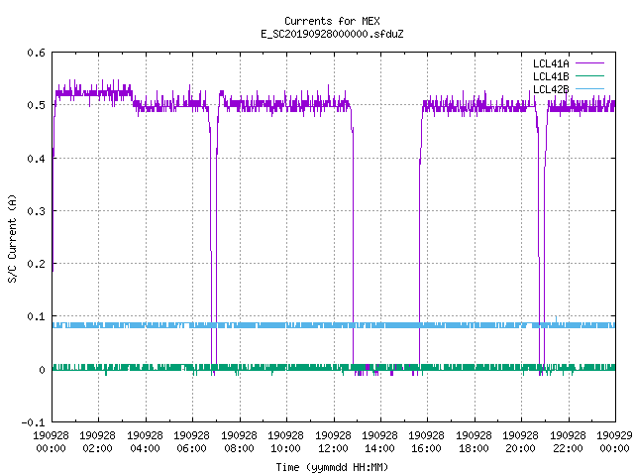The height and width of the screenshot is (476, 634).
Task: Click the 190928 14:00 x-axis tick label
Action: (x=379, y=442)
